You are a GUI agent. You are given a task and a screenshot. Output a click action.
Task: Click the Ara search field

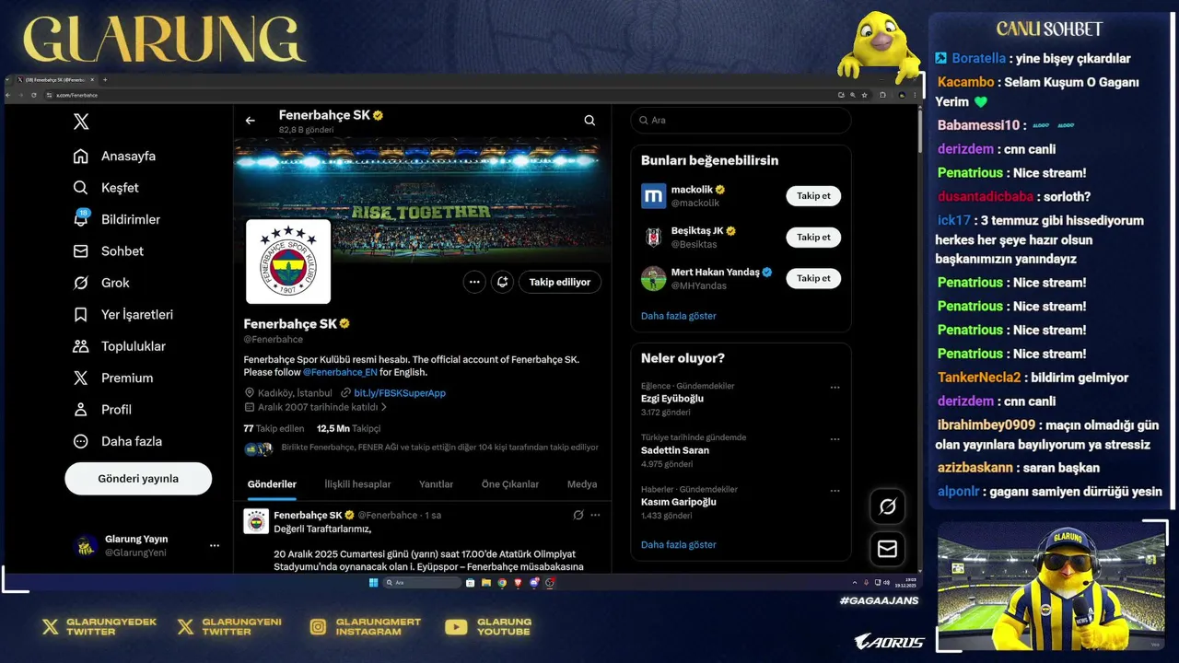(741, 121)
